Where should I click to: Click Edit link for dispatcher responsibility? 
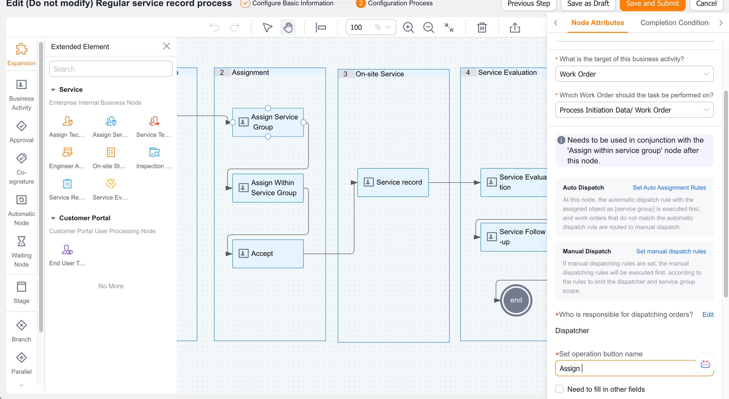pos(708,315)
